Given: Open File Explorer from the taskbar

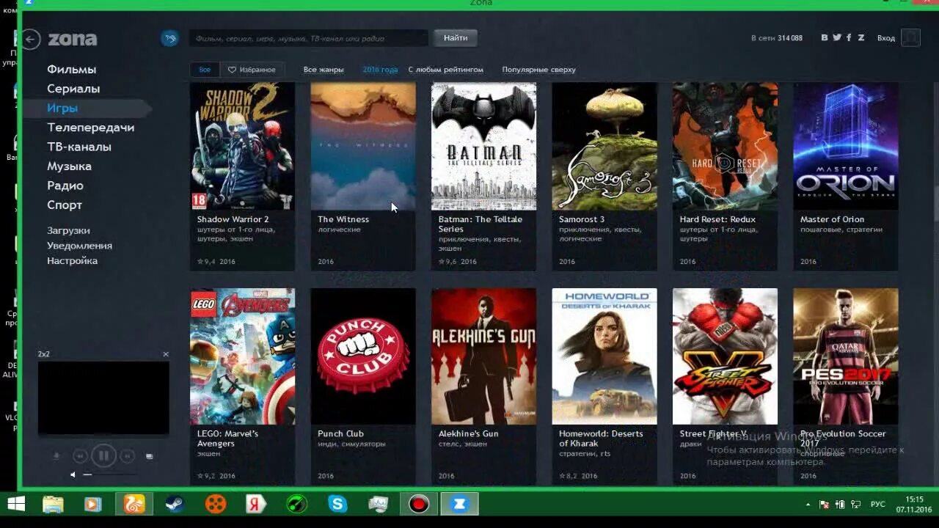Looking at the screenshot, I should click(x=53, y=505).
